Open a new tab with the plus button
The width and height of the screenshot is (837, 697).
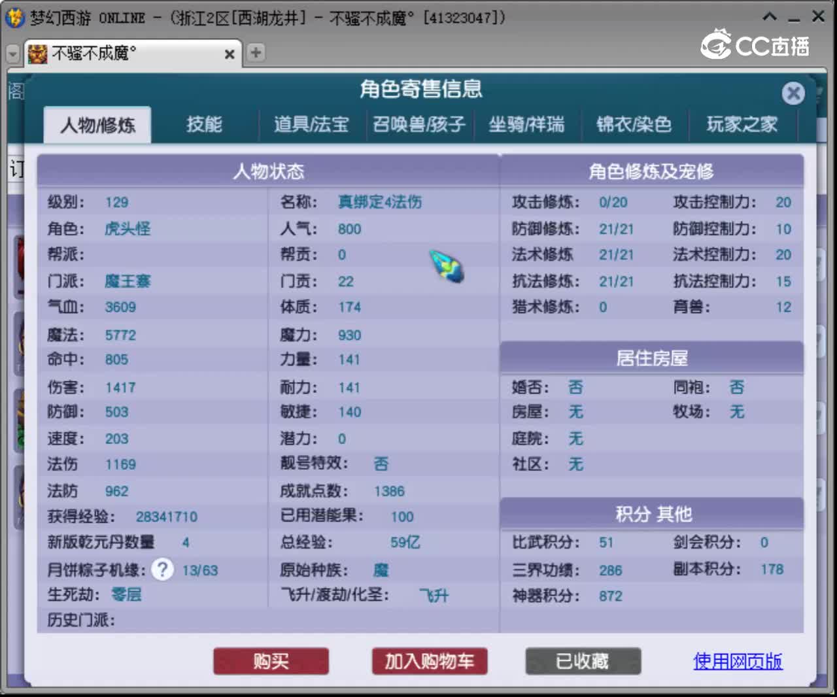(256, 52)
